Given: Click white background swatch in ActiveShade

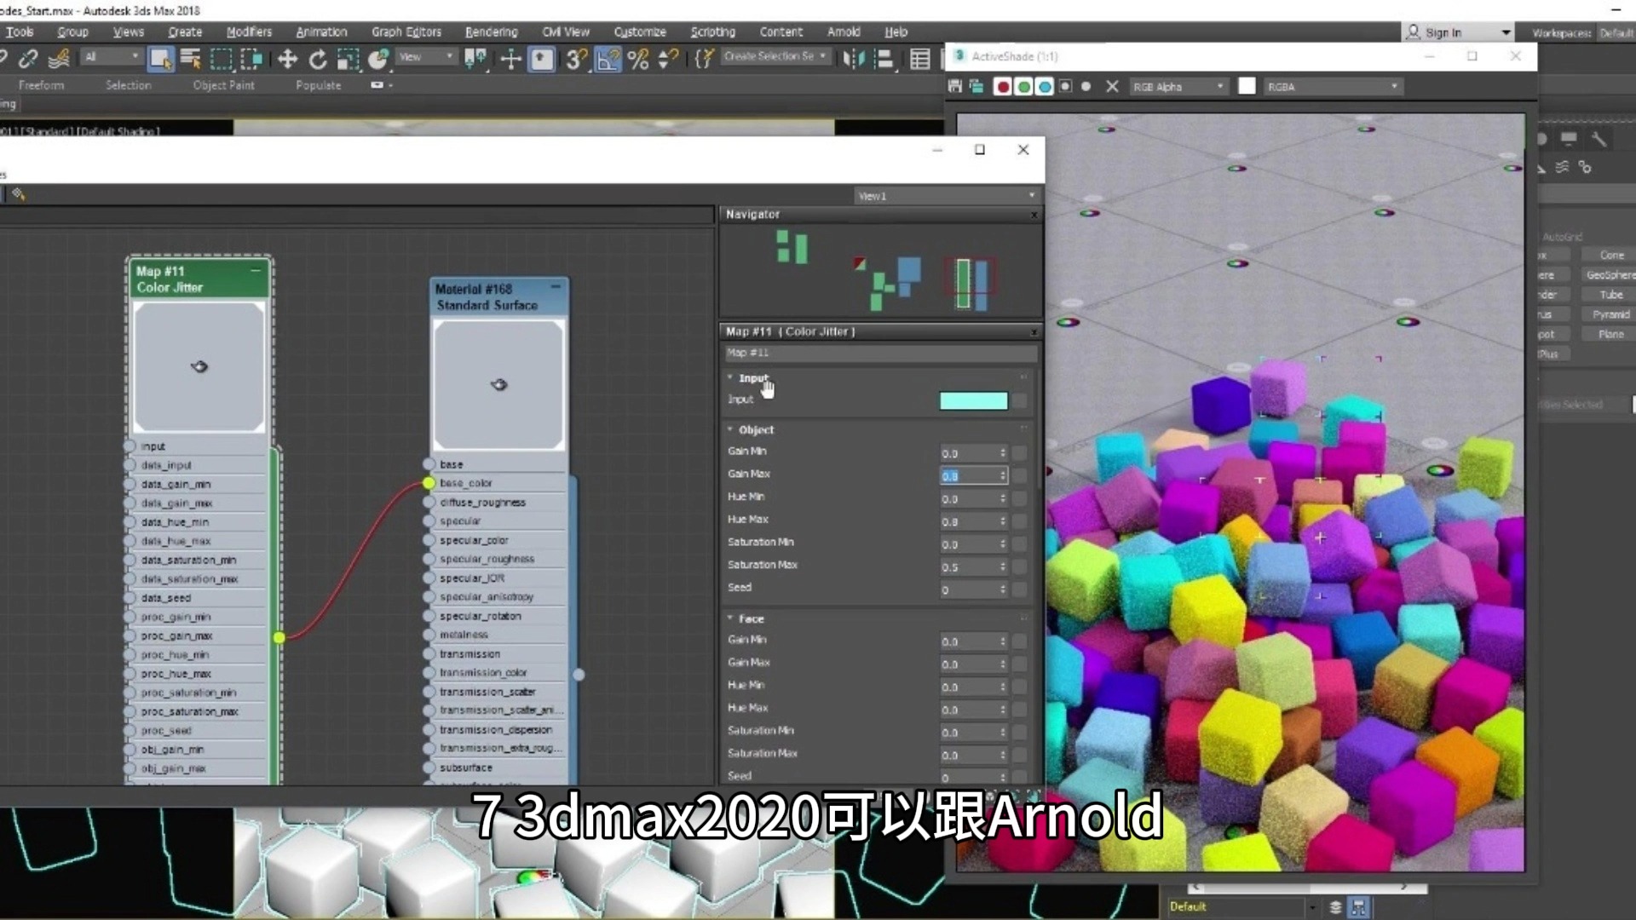Looking at the screenshot, I should point(1247,86).
